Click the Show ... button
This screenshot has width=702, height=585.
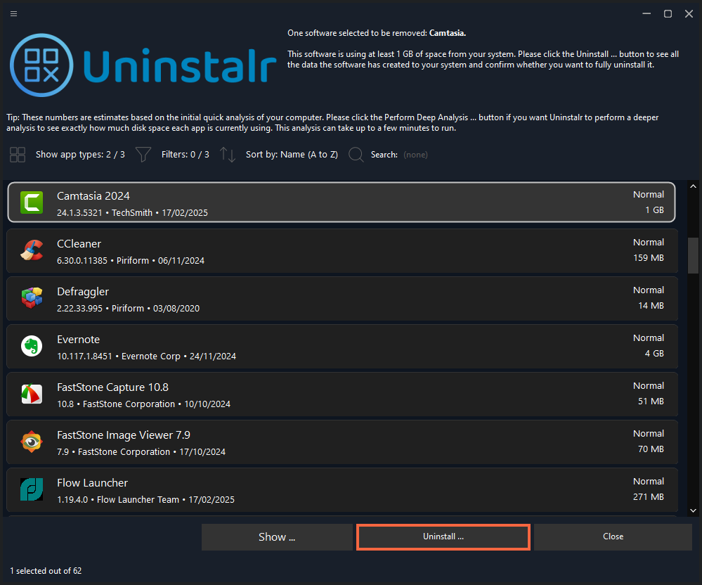tap(277, 537)
